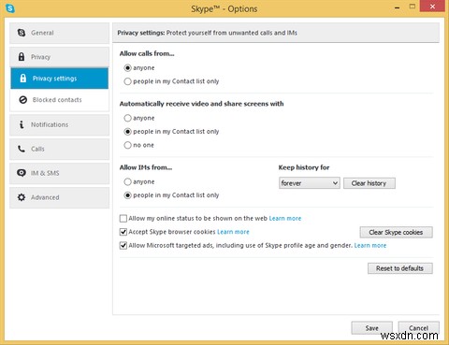Open the Privacy section
449x345 pixels.
coord(59,57)
